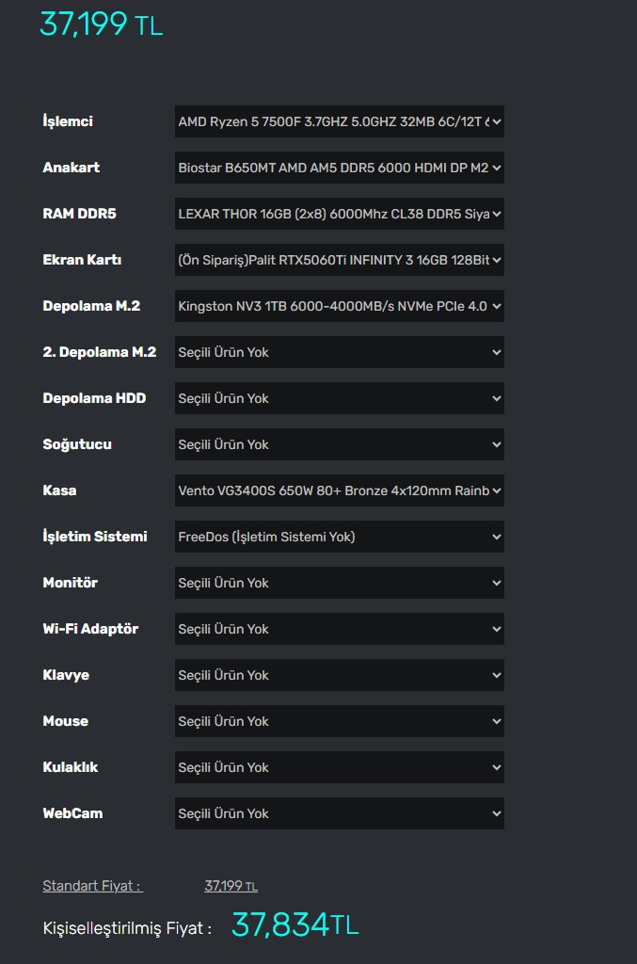Viewport: 637px width, 964px height.
Task: Open the İşlemci processor dropdown
Action: [339, 121]
